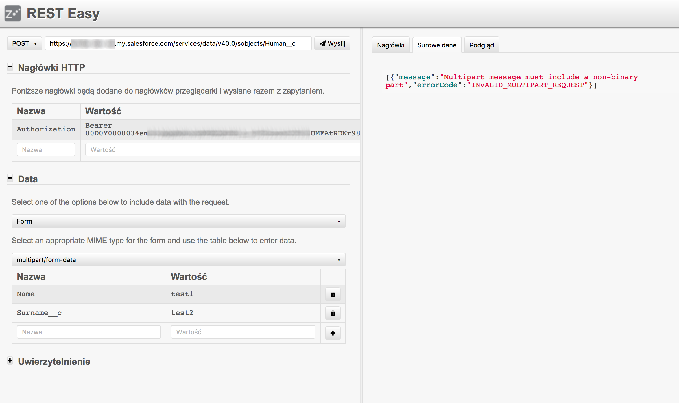Send request with Wyślij button
This screenshot has height=403, width=679.
click(x=332, y=43)
